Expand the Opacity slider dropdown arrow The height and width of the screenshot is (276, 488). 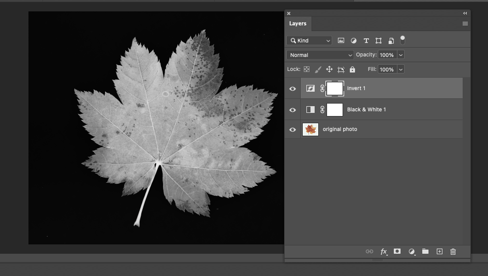click(401, 55)
